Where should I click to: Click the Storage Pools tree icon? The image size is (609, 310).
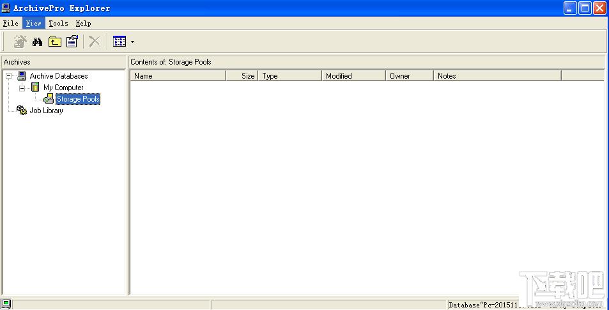49,99
